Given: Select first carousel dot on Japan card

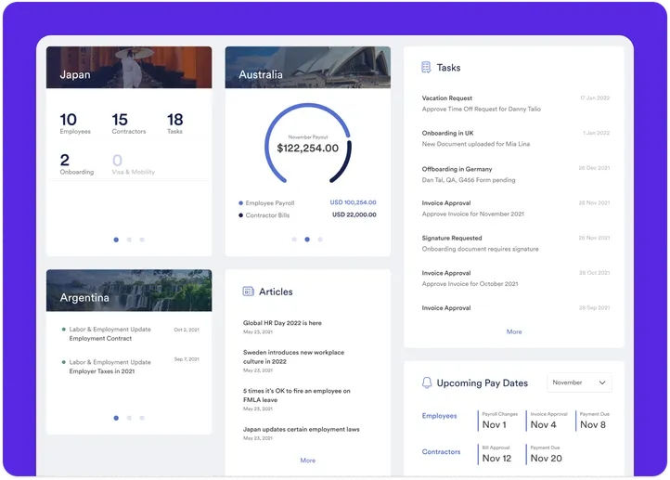Looking at the screenshot, I should [116, 240].
